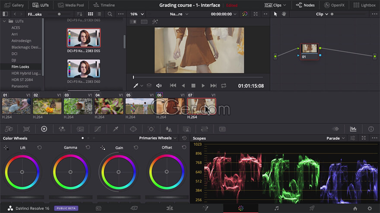Go to the Cut page
This screenshot has width=380, height=213.
(134, 208)
